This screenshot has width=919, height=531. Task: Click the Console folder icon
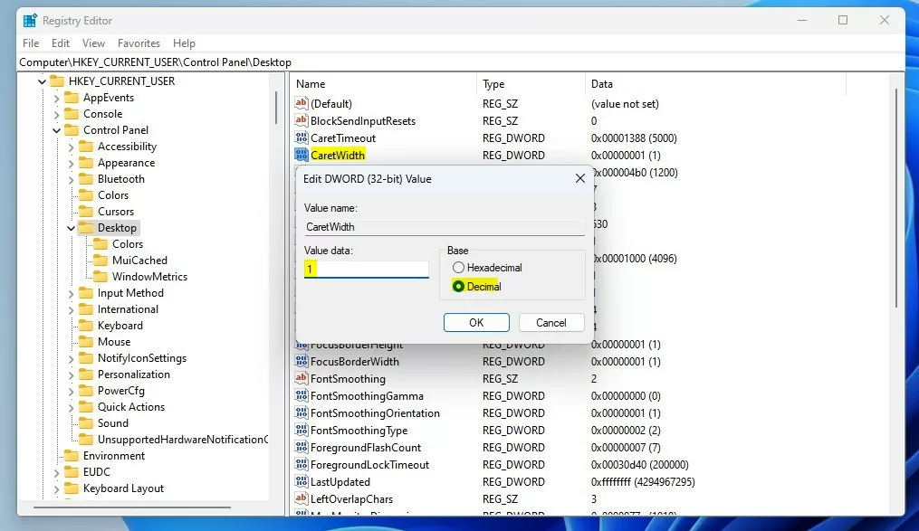click(x=72, y=114)
